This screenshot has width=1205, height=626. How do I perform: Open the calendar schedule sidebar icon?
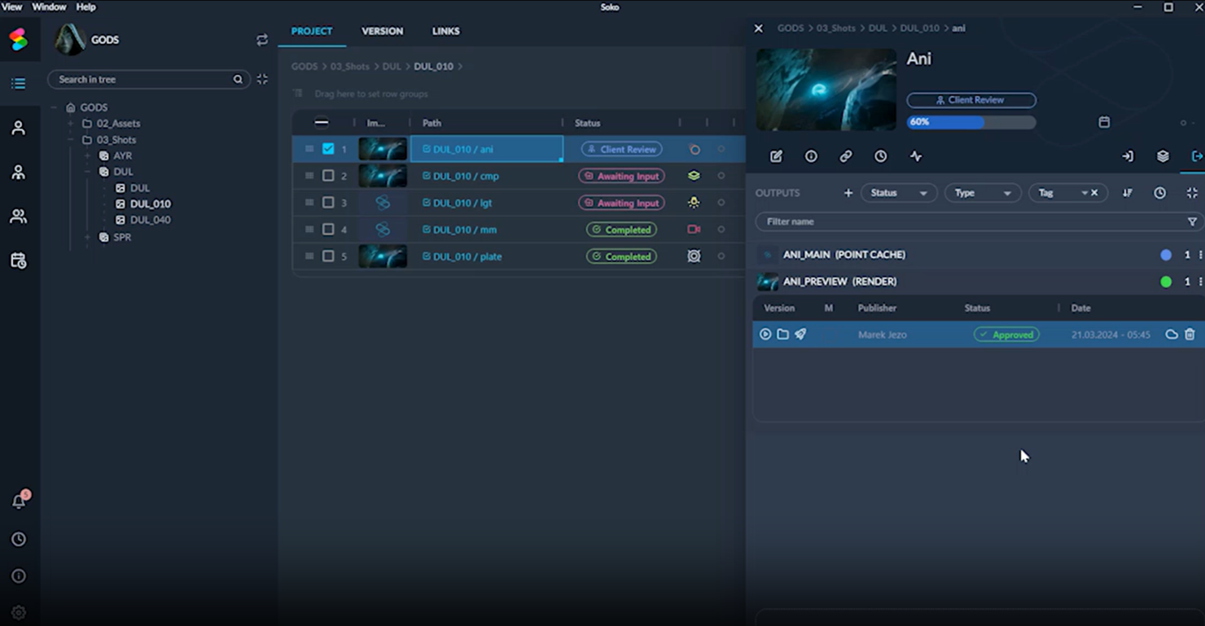coord(18,260)
